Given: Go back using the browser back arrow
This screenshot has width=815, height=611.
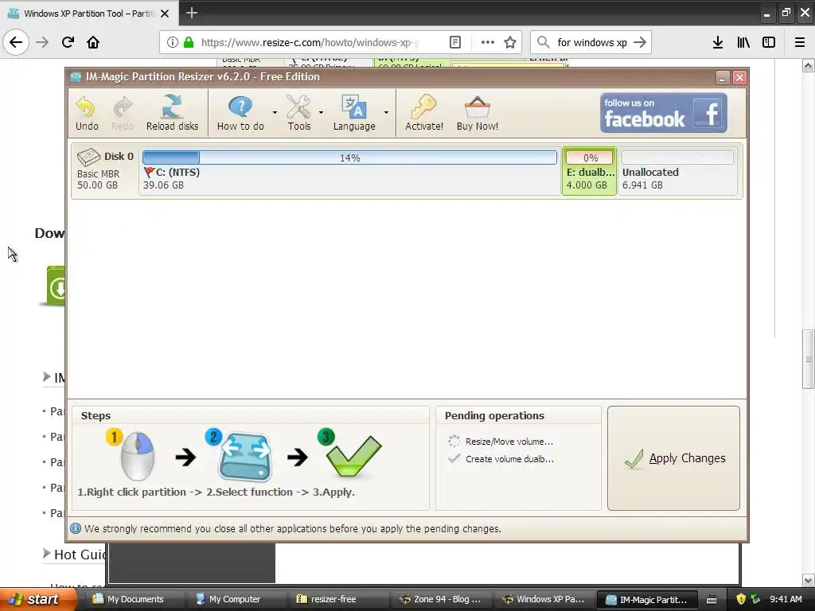Looking at the screenshot, I should click(x=16, y=43).
